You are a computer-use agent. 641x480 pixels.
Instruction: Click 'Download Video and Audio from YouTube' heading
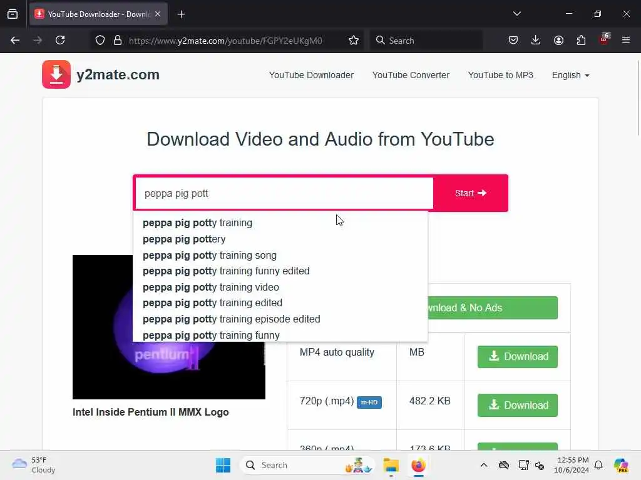point(320,139)
